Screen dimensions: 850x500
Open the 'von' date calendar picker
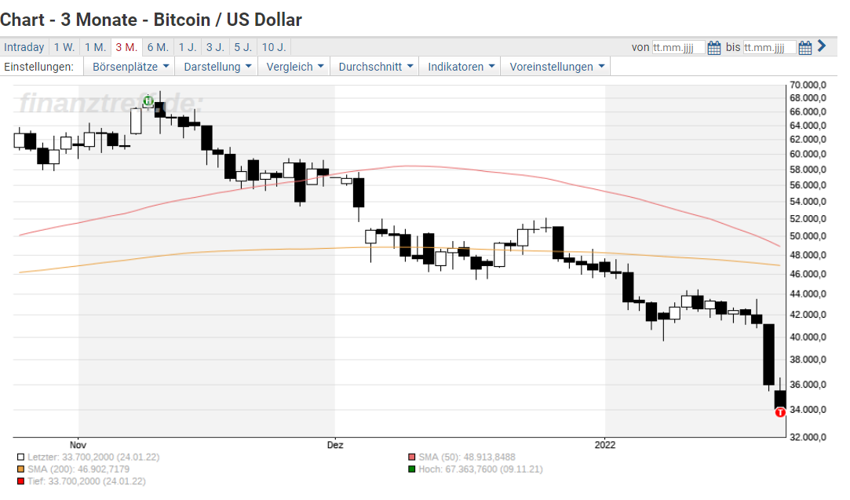click(x=714, y=48)
